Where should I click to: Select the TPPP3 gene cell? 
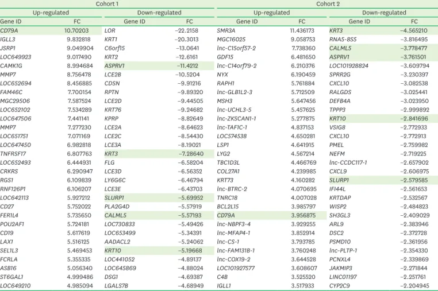pos(337,110)
